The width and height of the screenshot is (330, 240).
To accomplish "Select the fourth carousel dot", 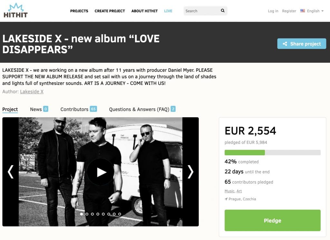I will (x=98, y=214).
